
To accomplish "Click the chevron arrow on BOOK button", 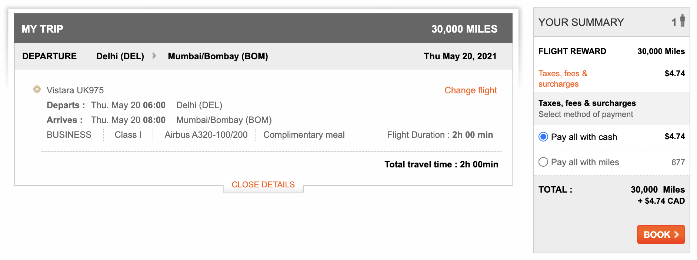I will tap(676, 234).
